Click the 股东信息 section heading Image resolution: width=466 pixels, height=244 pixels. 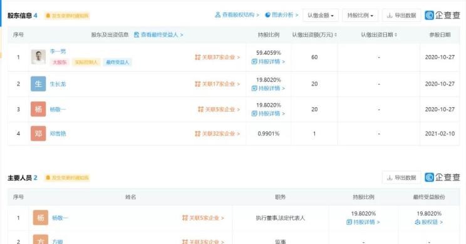pos(19,16)
